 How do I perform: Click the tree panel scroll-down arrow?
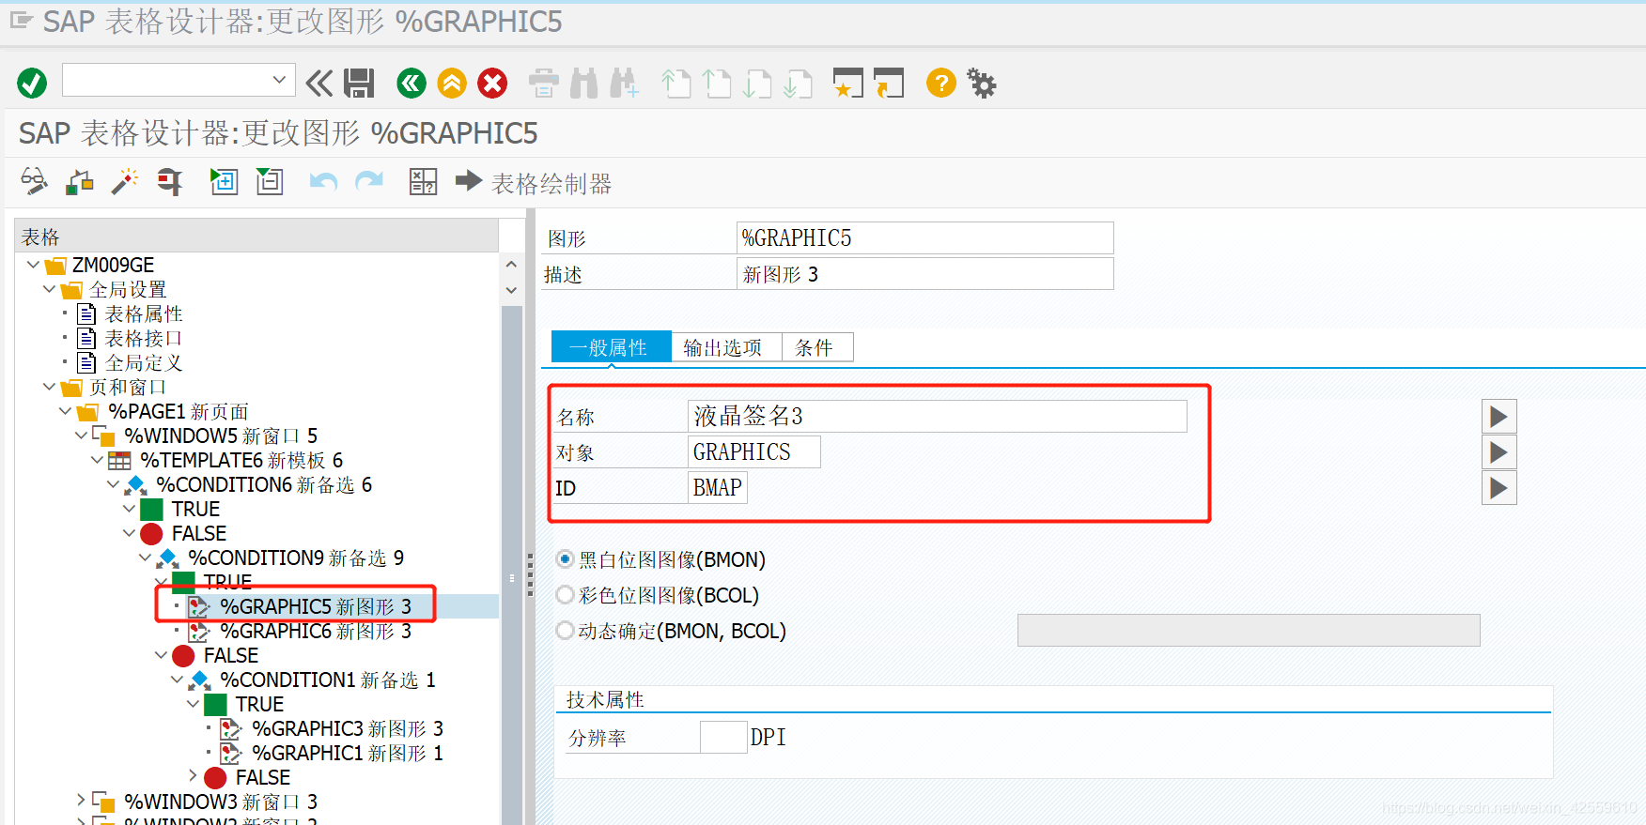(x=511, y=290)
